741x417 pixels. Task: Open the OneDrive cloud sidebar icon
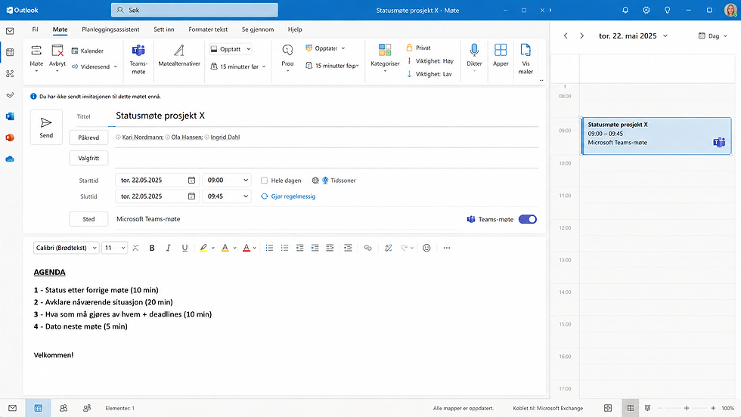point(10,159)
